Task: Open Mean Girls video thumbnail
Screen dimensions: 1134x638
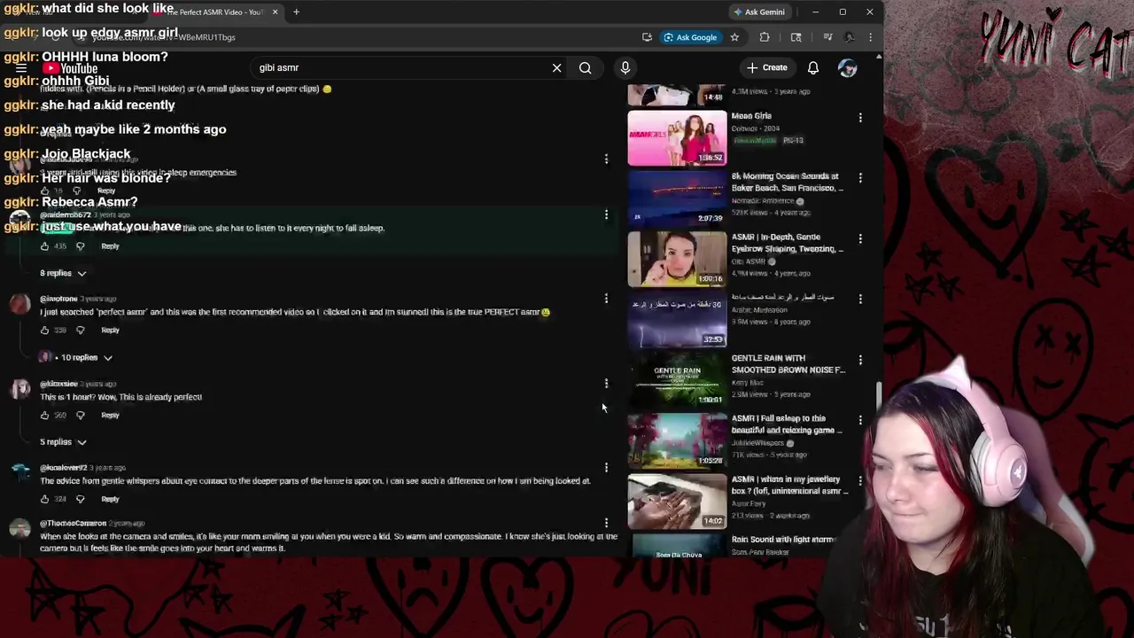Action: click(677, 138)
